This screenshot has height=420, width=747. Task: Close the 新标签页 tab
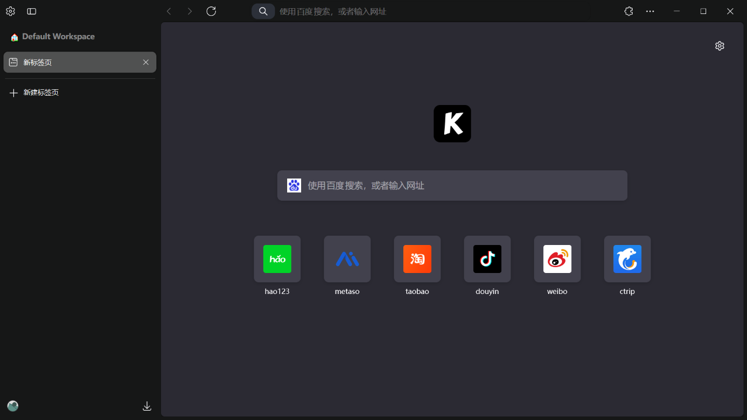point(146,62)
